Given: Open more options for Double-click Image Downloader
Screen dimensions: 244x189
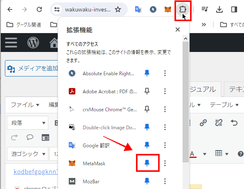Looking at the screenshot, I should [x=165, y=127].
